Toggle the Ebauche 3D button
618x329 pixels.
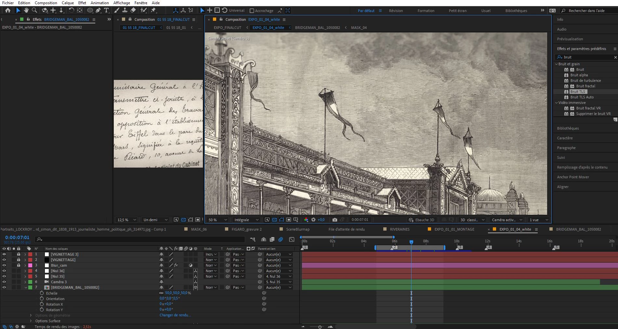421,220
